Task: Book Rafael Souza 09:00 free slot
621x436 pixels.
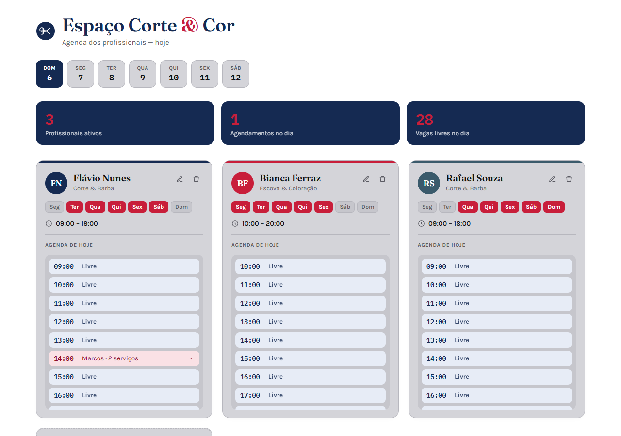Action: (x=497, y=266)
